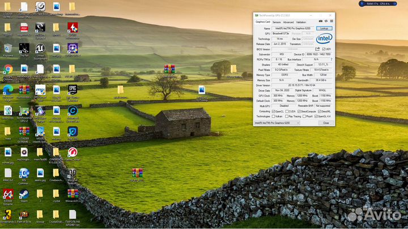Toggle the DirectCompute checkbox
This screenshot has width=408, height=229.
coord(299,111)
